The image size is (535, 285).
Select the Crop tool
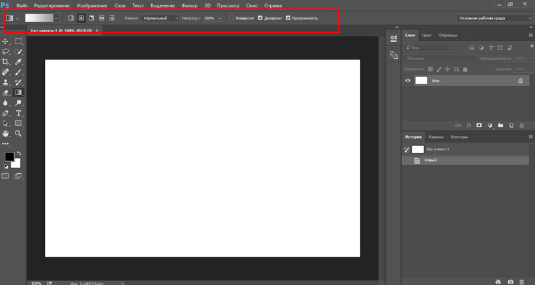tap(5, 62)
